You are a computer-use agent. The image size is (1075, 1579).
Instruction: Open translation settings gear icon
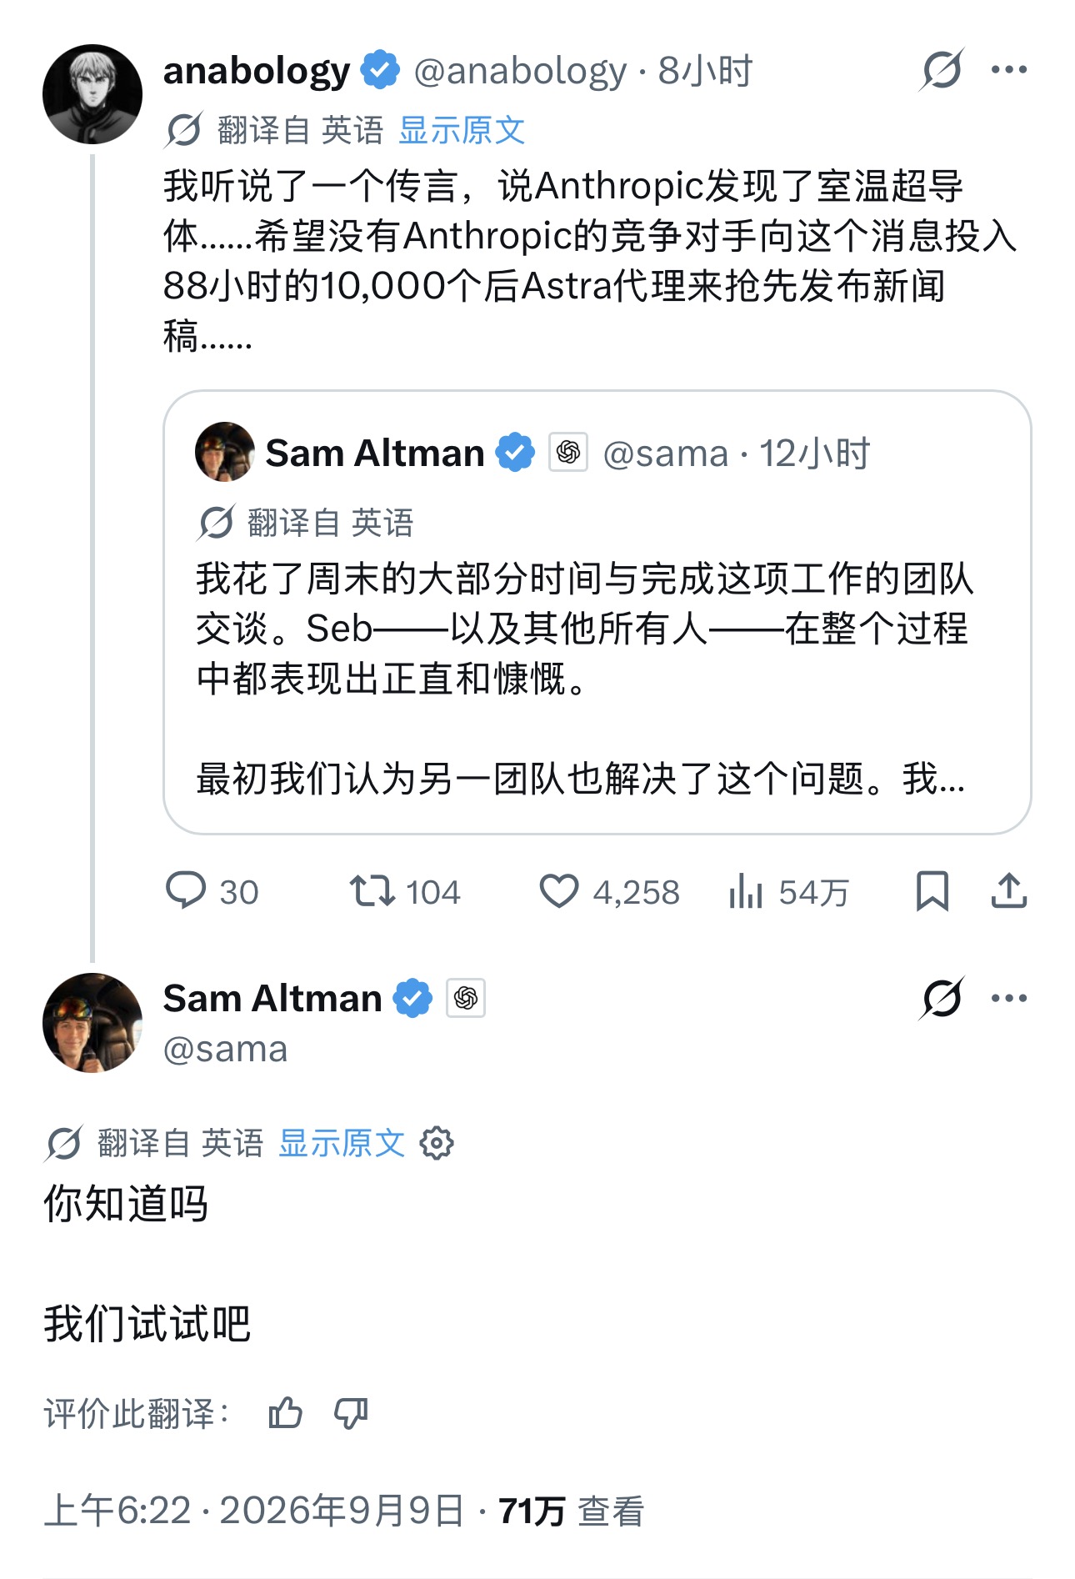tap(437, 1143)
